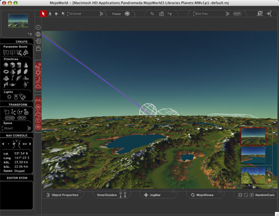Click the STAND button
Screen dimensions: 279x216
point(9,118)
